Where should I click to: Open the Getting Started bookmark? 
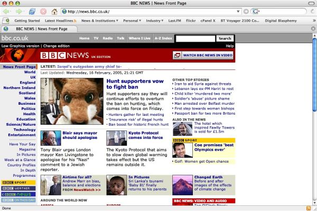tap(27, 21)
